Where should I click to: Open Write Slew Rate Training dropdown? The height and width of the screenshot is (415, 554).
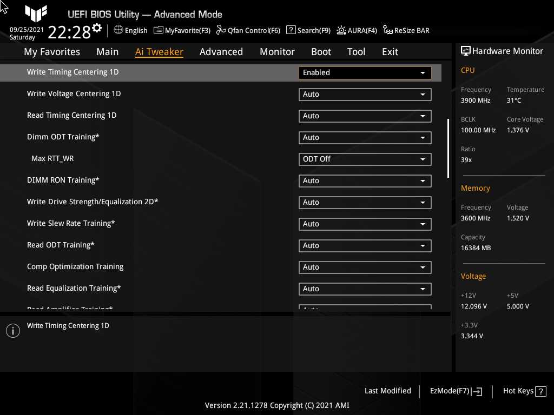tap(365, 224)
